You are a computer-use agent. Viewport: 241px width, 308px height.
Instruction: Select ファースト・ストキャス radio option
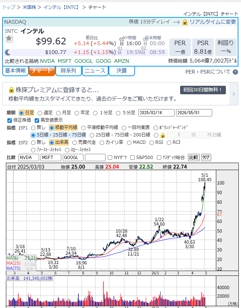pyautogui.click(x=33, y=150)
